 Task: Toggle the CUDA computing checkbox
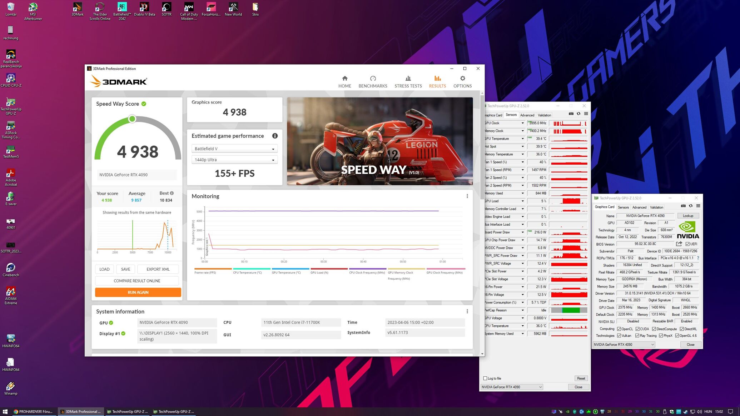pyautogui.click(x=637, y=329)
